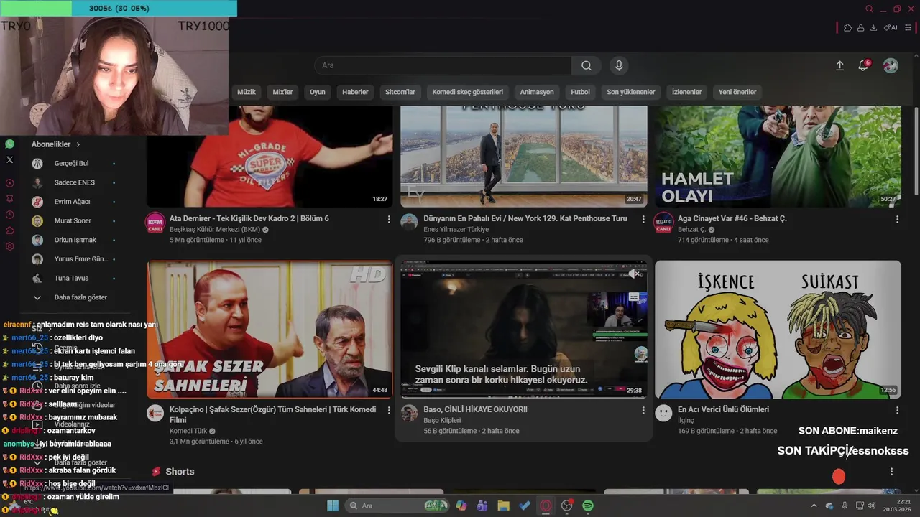920x517 pixels.
Task: Open İşkence Suikast video thumbnail
Action: point(778,330)
